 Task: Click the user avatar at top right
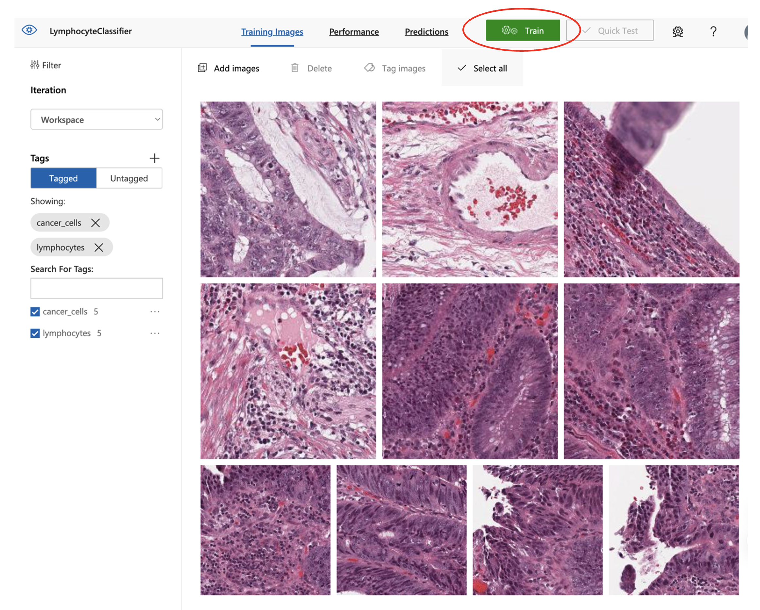pos(747,32)
